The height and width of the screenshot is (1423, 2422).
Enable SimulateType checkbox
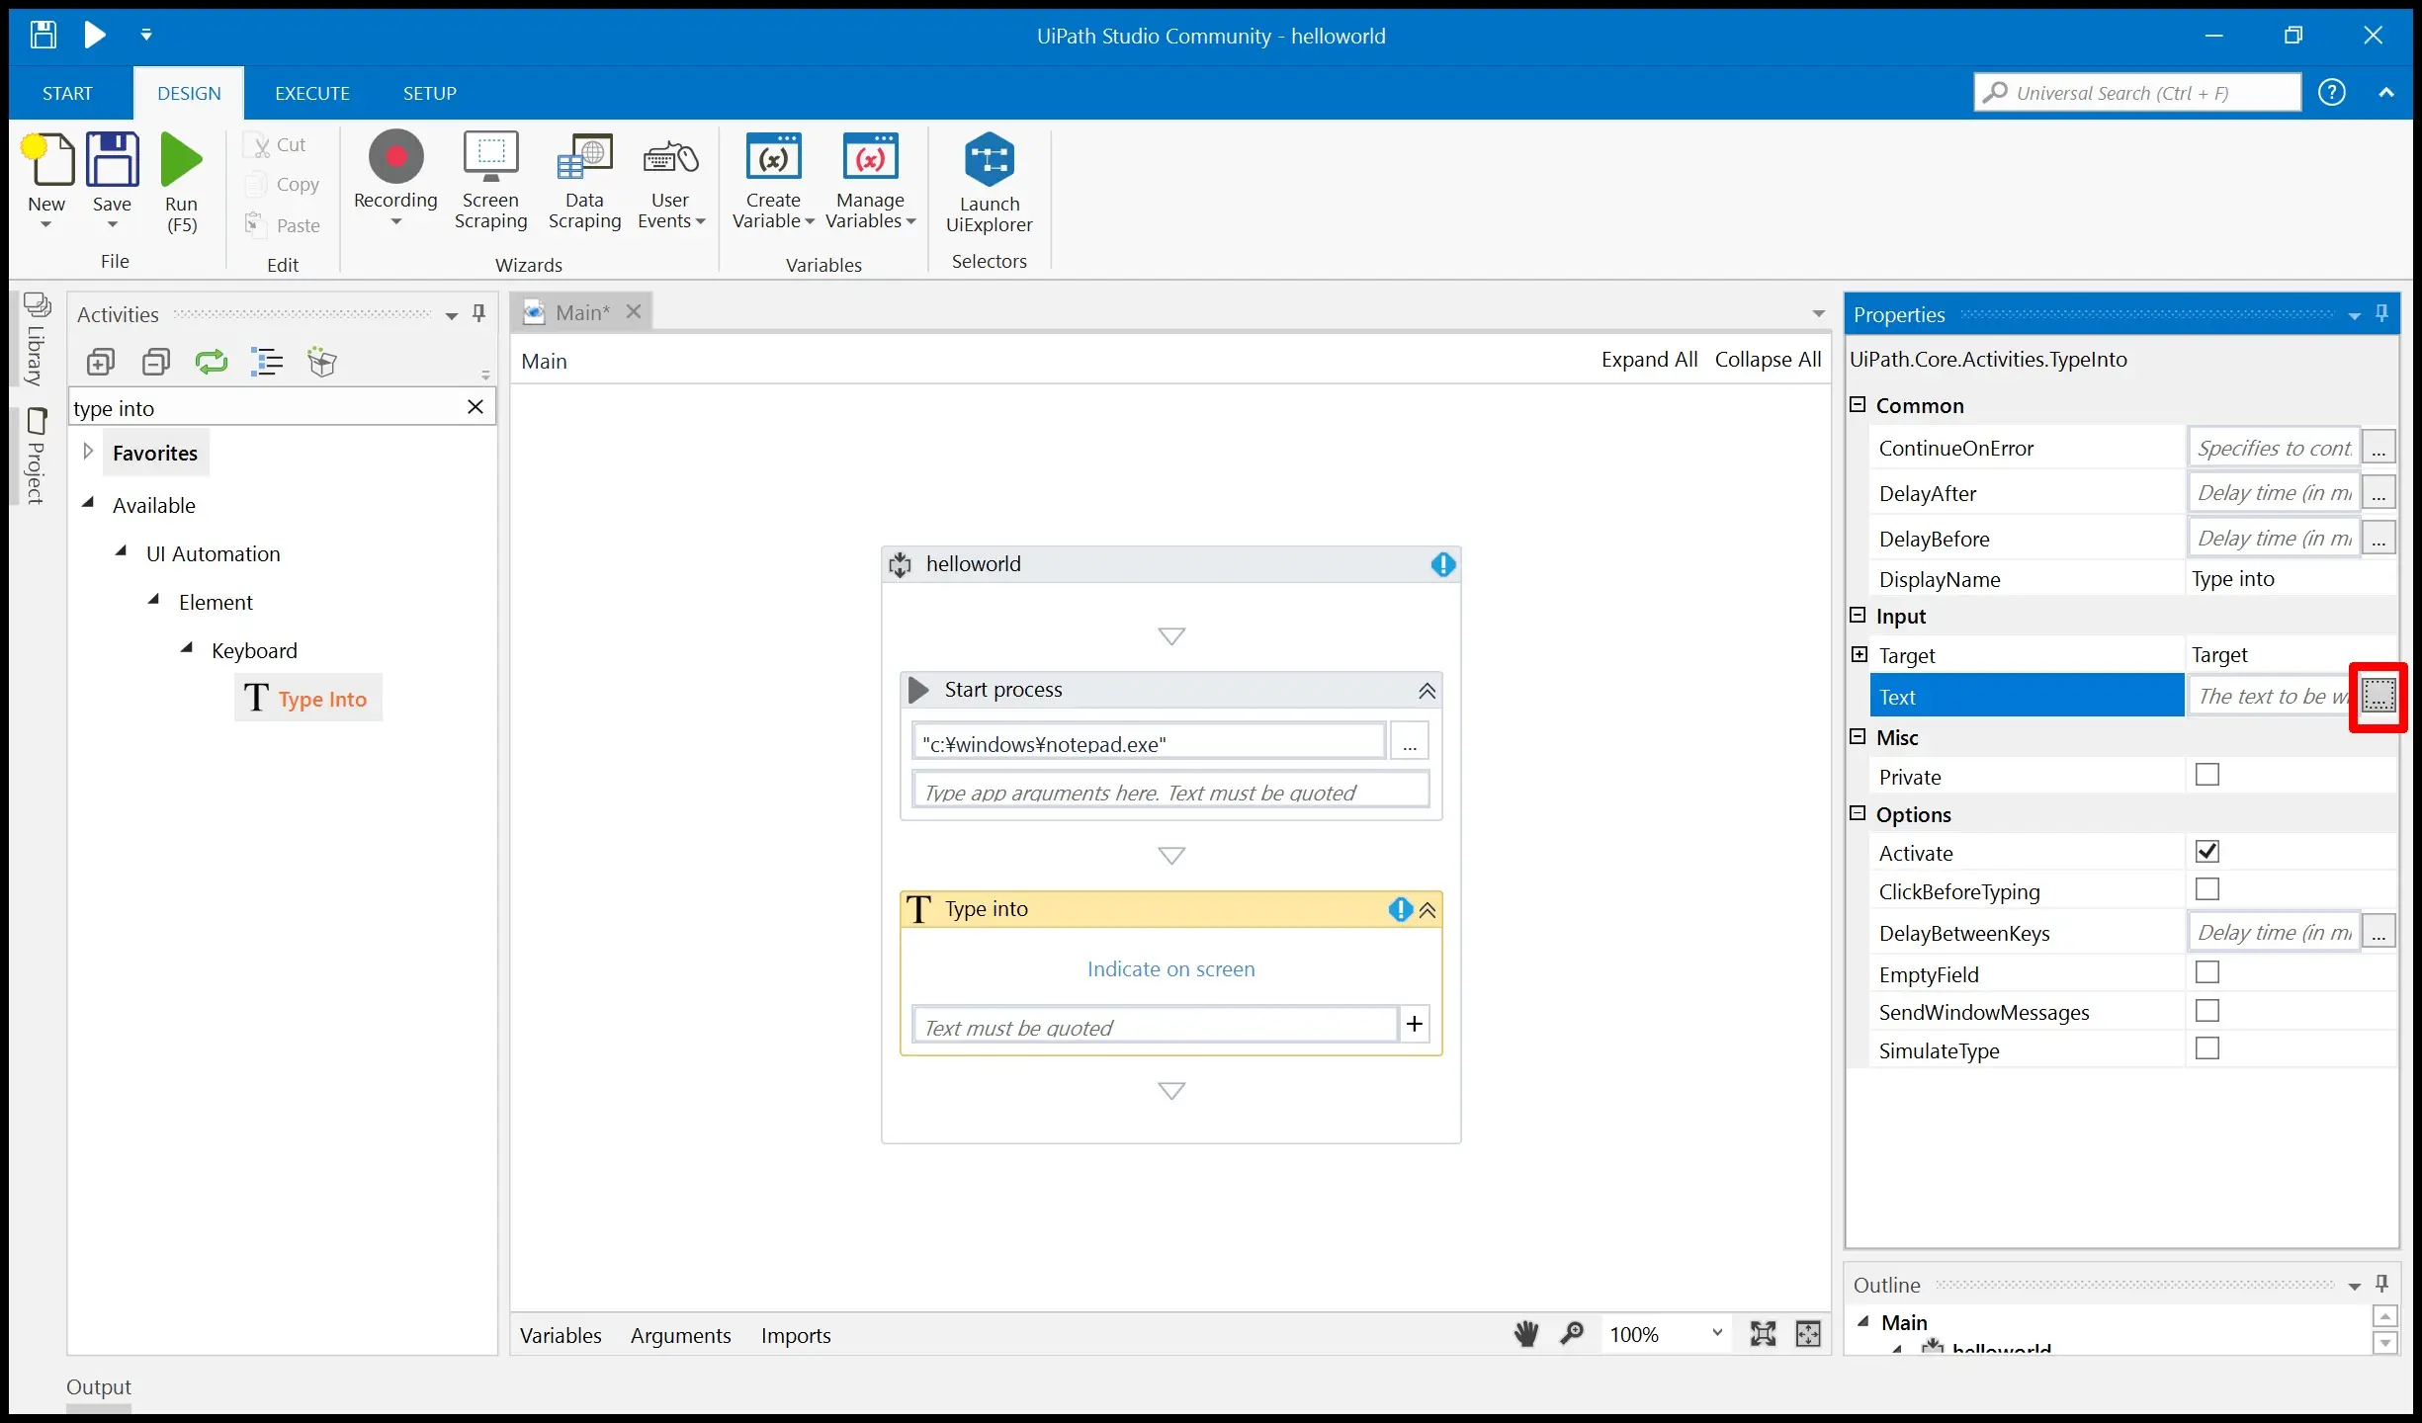2206,1049
